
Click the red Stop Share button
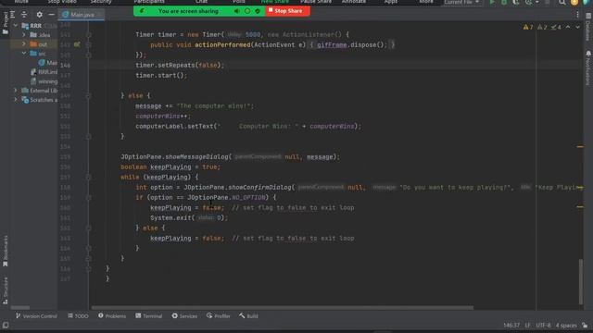click(287, 11)
